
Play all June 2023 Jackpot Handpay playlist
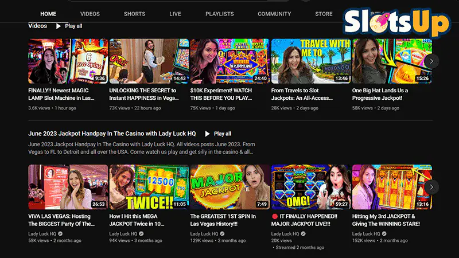218,134
